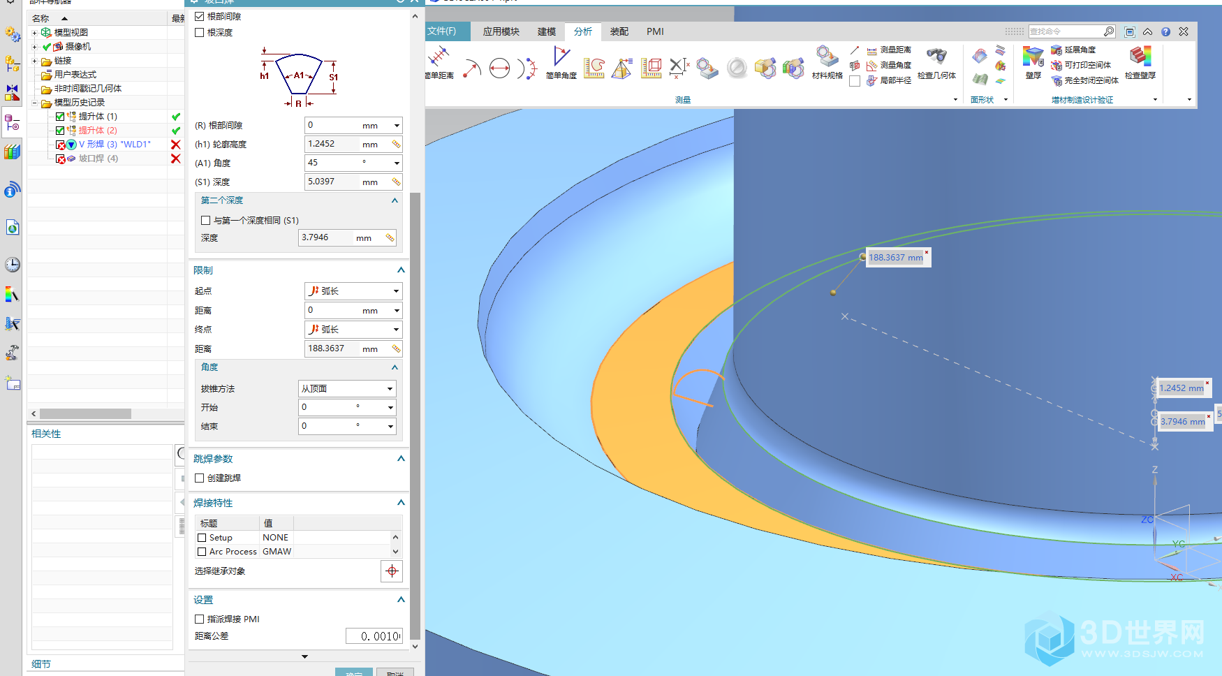The width and height of the screenshot is (1222, 676).
Task: Toggle the 提升体 (1) feature checkbox
Action: tap(60, 117)
